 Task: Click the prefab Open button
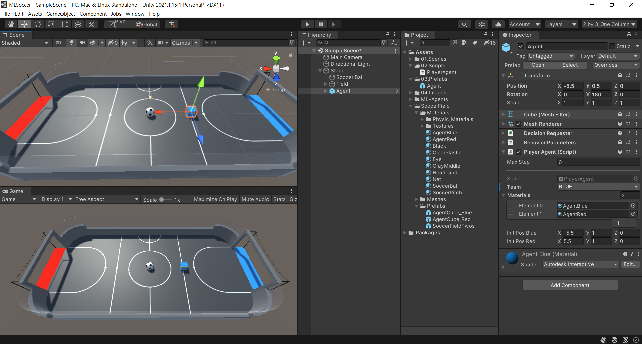point(538,65)
